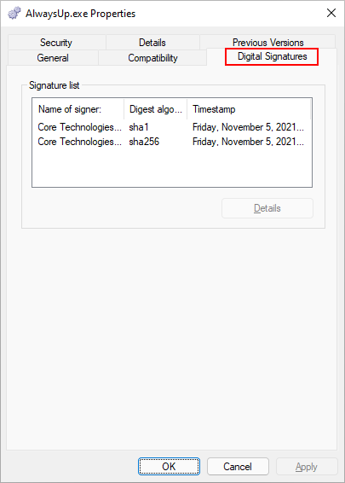Click the Apply button
The width and height of the screenshot is (345, 483).
pyautogui.click(x=307, y=467)
